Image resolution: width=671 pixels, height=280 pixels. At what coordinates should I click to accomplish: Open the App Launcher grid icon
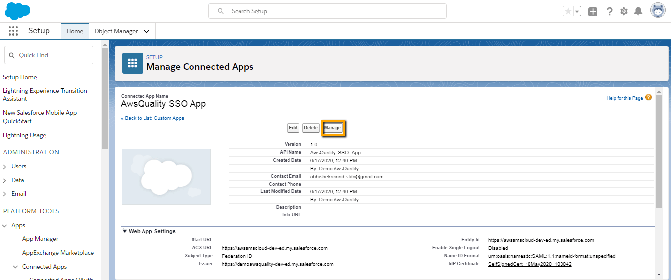13,31
